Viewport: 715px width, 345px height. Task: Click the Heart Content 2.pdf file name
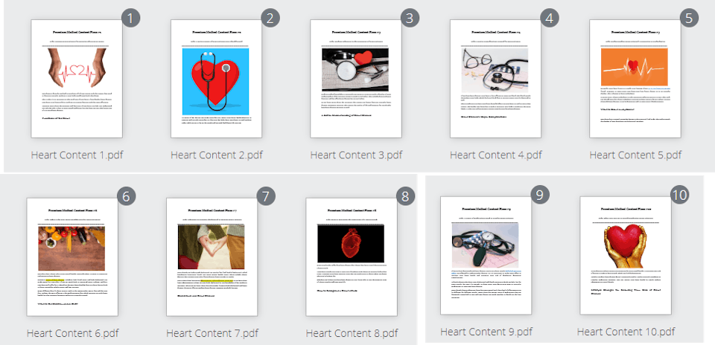[x=217, y=155]
